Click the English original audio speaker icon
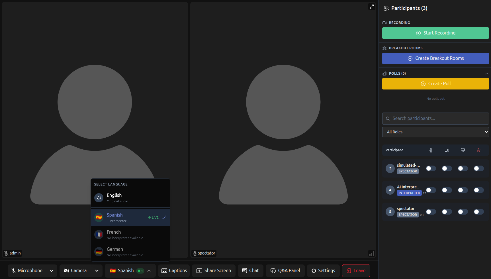 [x=99, y=198]
